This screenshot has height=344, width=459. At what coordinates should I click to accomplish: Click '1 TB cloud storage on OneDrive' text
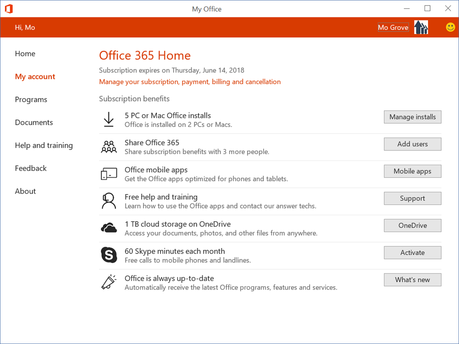[178, 224]
